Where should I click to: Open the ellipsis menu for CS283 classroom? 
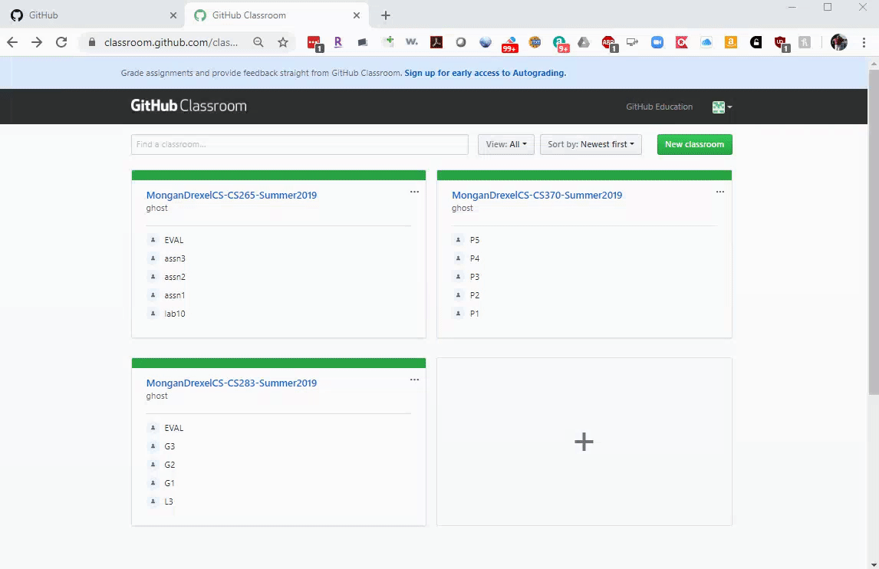(x=414, y=380)
